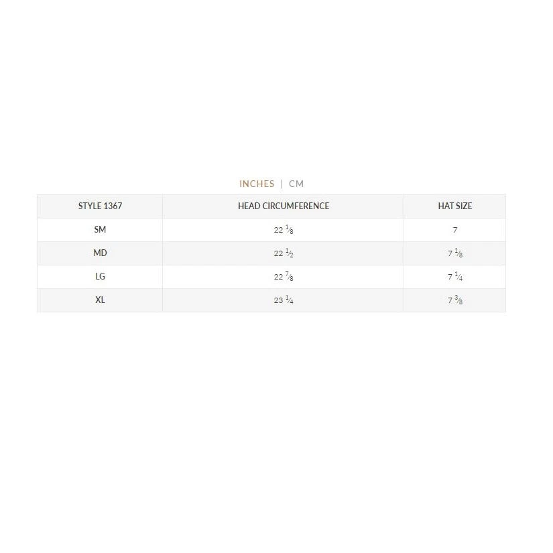This screenshot has width=553, height=553.
Task: Click hat size 7 in the SM row
Action: (454, 230)
